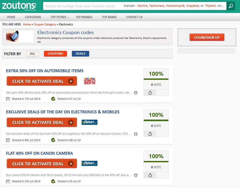
Task: Filter listings by Coupons
Action: point(55,54)
